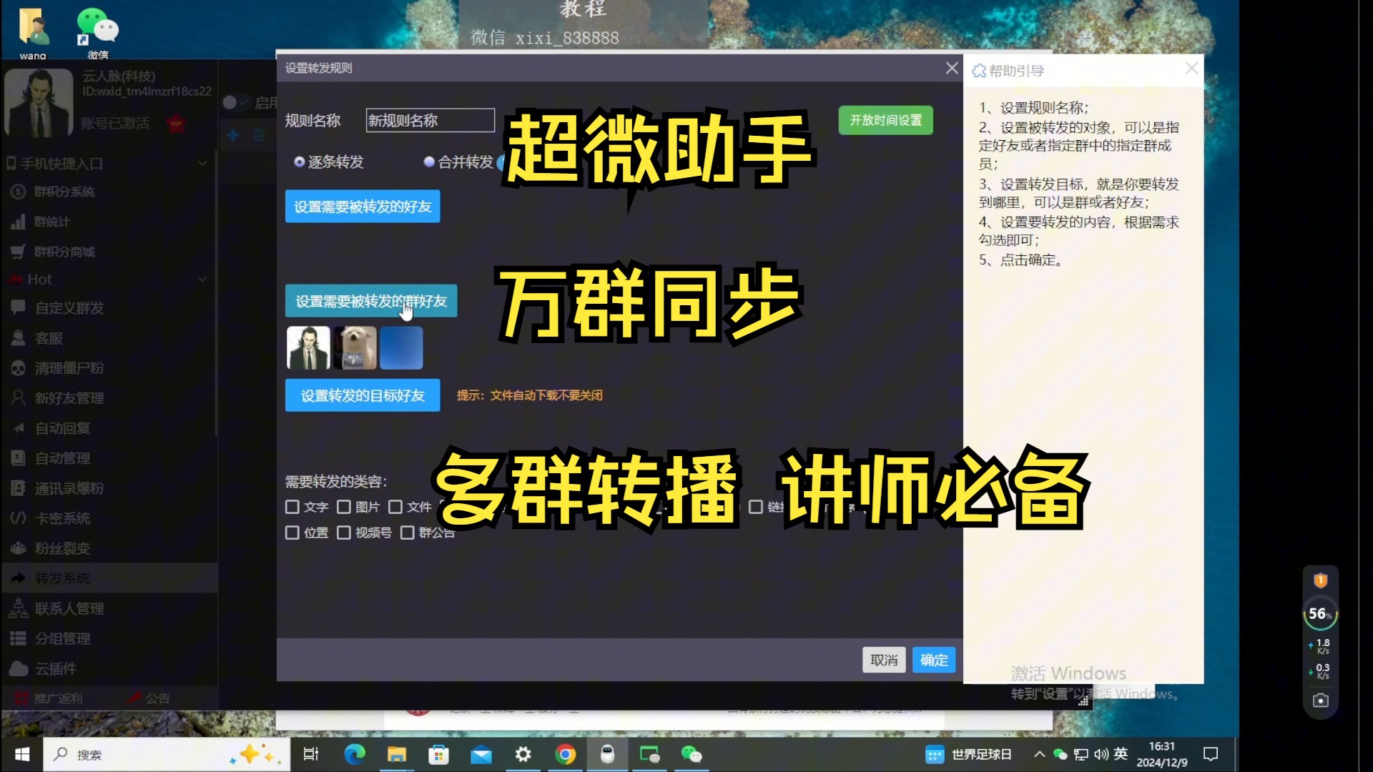Select the 合并转发 radio option

coord(429,162)
